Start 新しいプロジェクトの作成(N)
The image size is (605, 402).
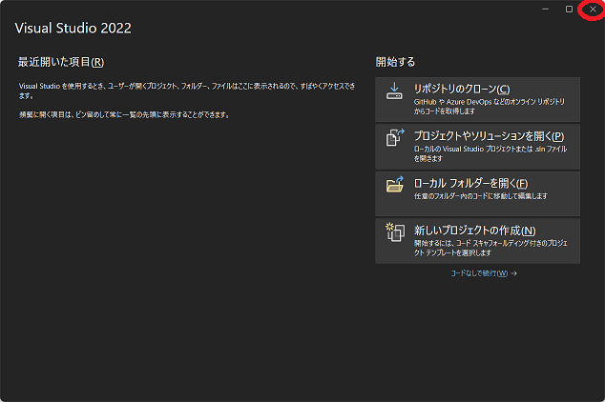pyautogui.click(x=477, y=241)
